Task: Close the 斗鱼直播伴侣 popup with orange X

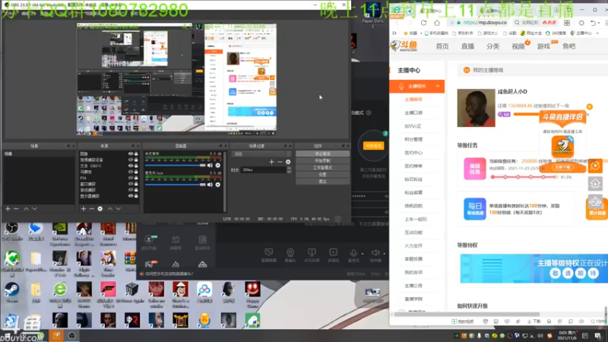Action: (x=590, y=106)
